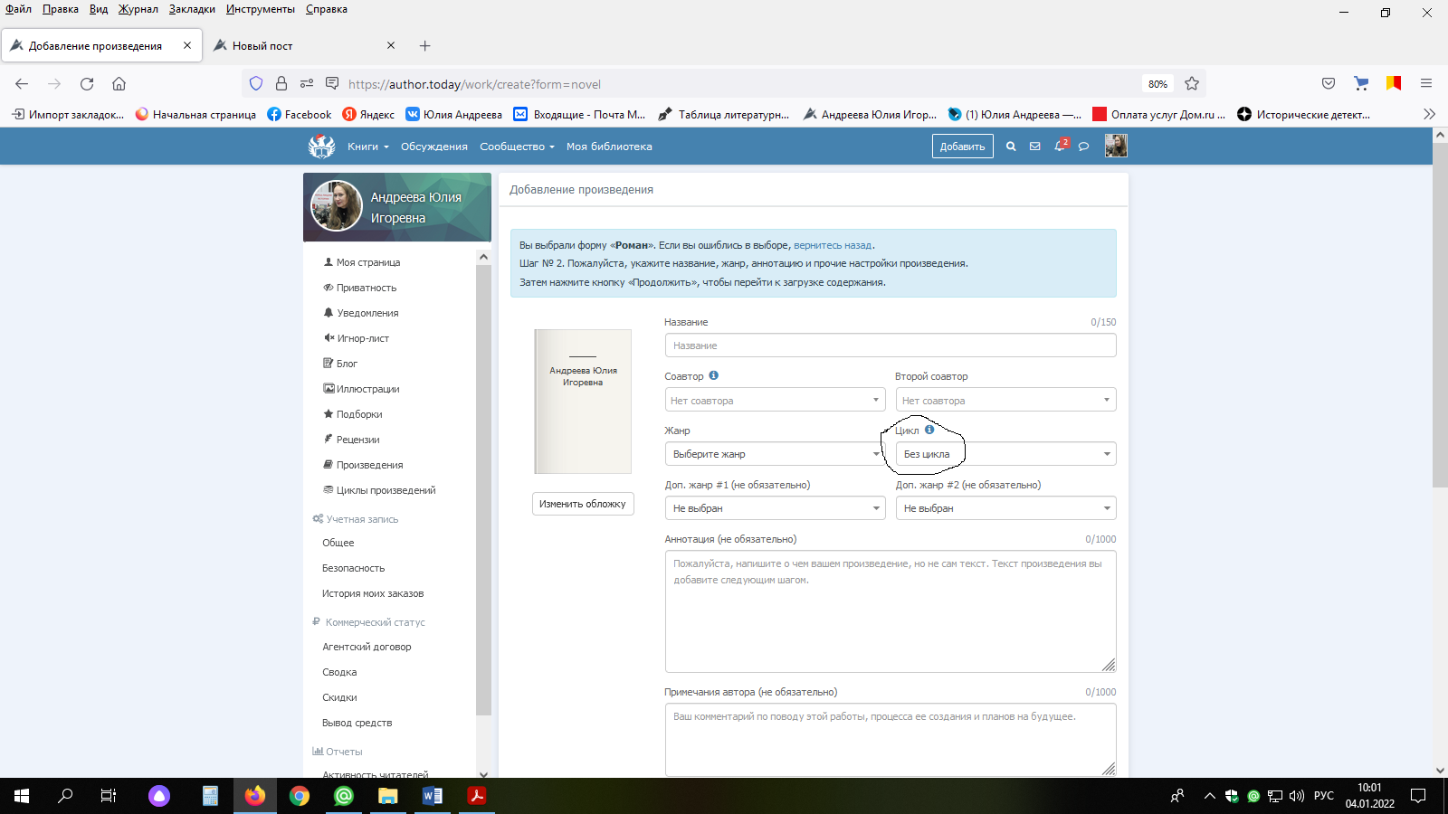The height and width of the screenshot is (814, 1448).
Task: Expand the Жанр 'Выберите жанр' dropdown
Action: (x=774, y=454)
